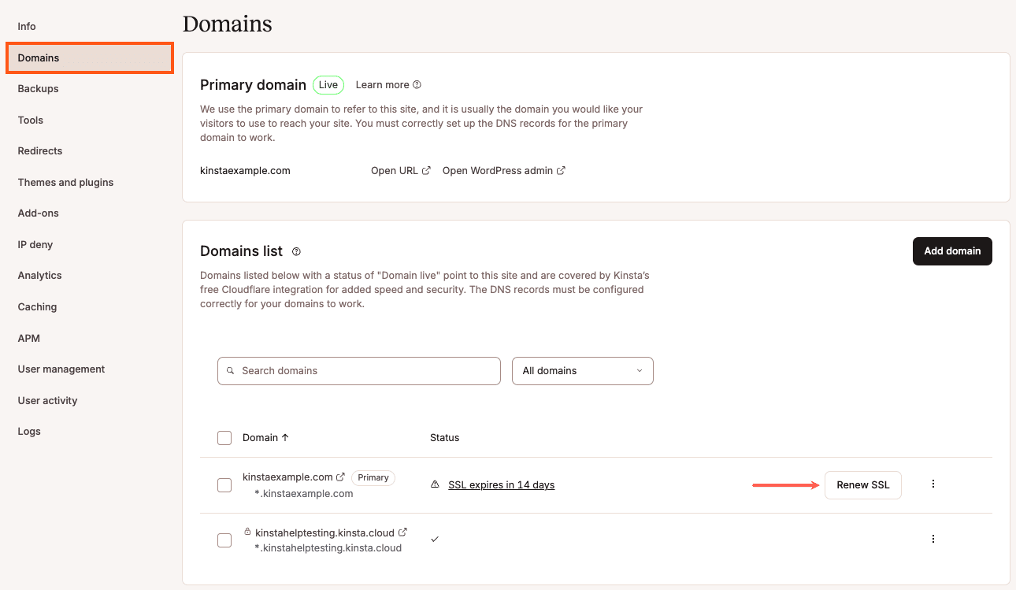
Task: Click external link icon beside Open WordPress admin
Action: tap(561, 169)
